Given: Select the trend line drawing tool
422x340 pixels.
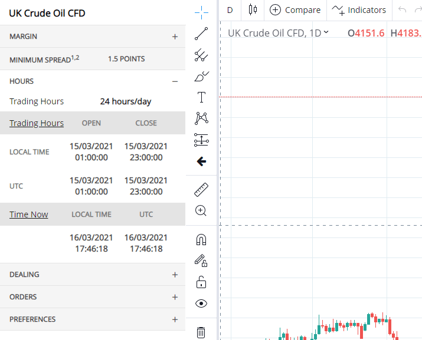Looking at the screenshot, I should pyautogui.click(x=201, y=34).
